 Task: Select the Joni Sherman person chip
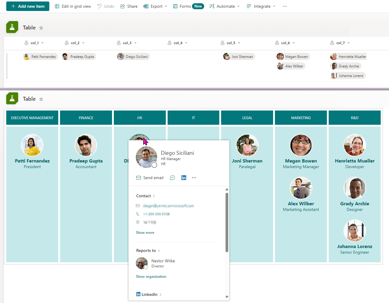pos(239,56)
